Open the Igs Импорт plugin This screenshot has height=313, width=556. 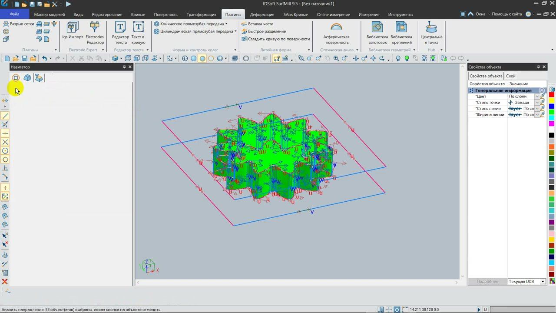[x=72, y=31]
